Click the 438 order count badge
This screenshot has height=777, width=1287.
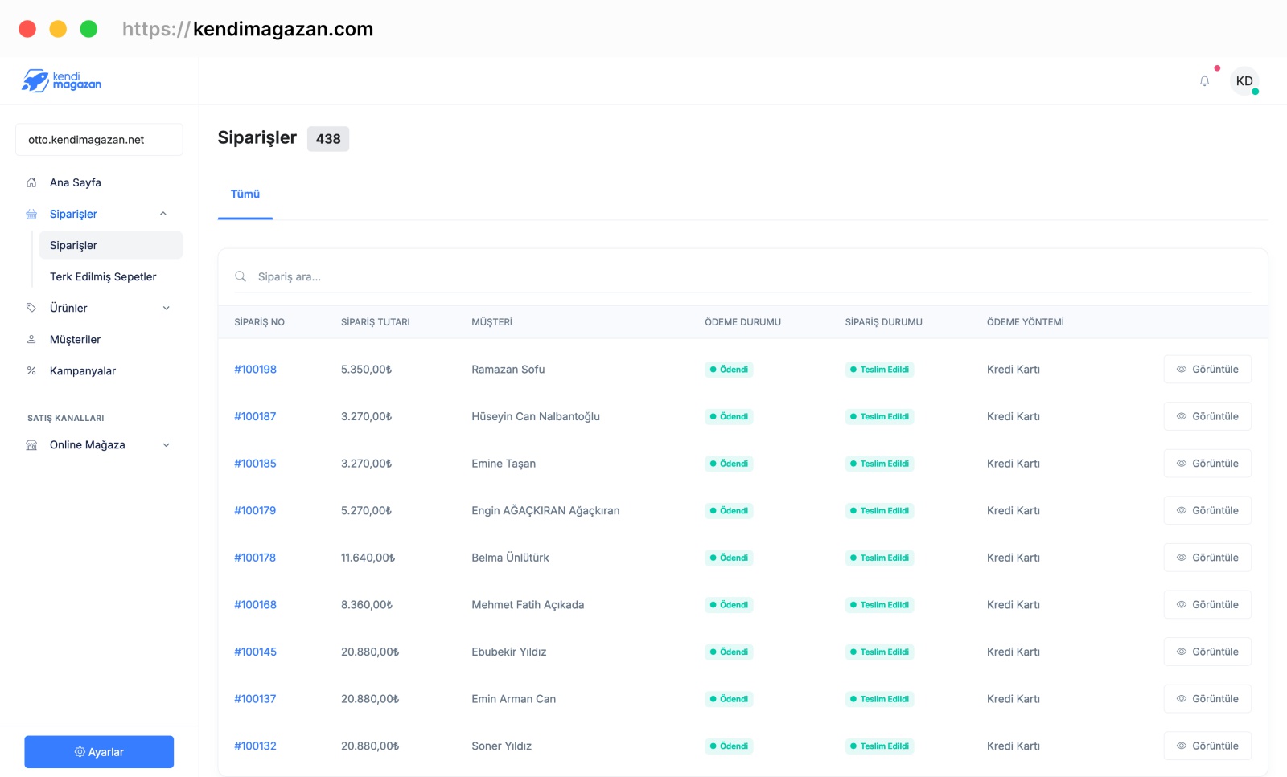(x=328, y=139)
